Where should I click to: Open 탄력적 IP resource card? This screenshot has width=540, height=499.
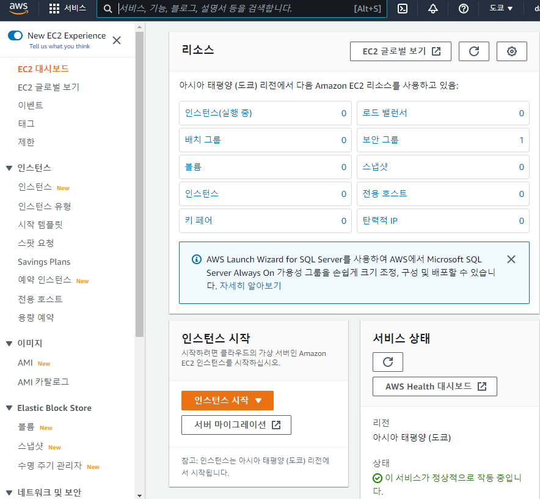pos(443,221)
